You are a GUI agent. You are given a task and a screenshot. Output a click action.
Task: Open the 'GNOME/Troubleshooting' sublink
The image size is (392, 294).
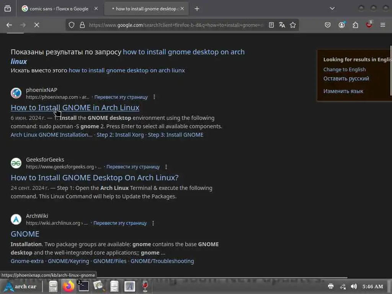click(x=162, y=261)
